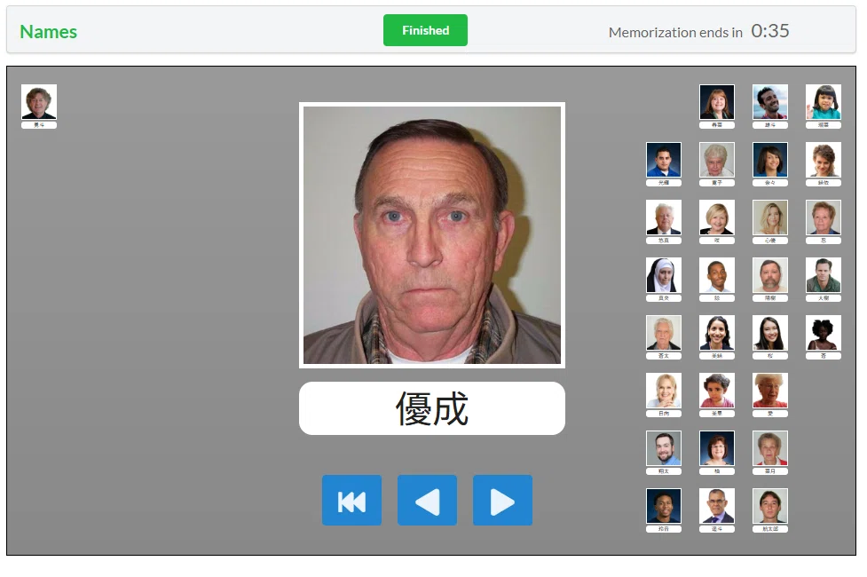This screenshot has width=867, height=577.
Task: Select the man wearing a purple tie
Action: pos(717,506)
